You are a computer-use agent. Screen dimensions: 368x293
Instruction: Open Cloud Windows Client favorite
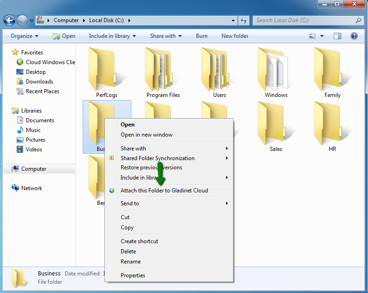[46, 62]
